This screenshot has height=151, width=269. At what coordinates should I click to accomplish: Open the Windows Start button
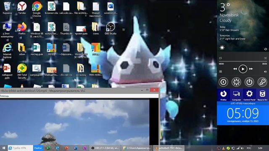point(4,148)
